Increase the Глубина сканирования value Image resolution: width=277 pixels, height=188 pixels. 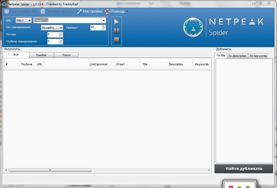tap(61, 41)
